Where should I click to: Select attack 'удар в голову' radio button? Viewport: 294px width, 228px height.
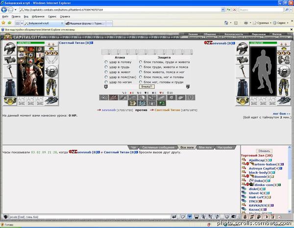coord(106,62)
